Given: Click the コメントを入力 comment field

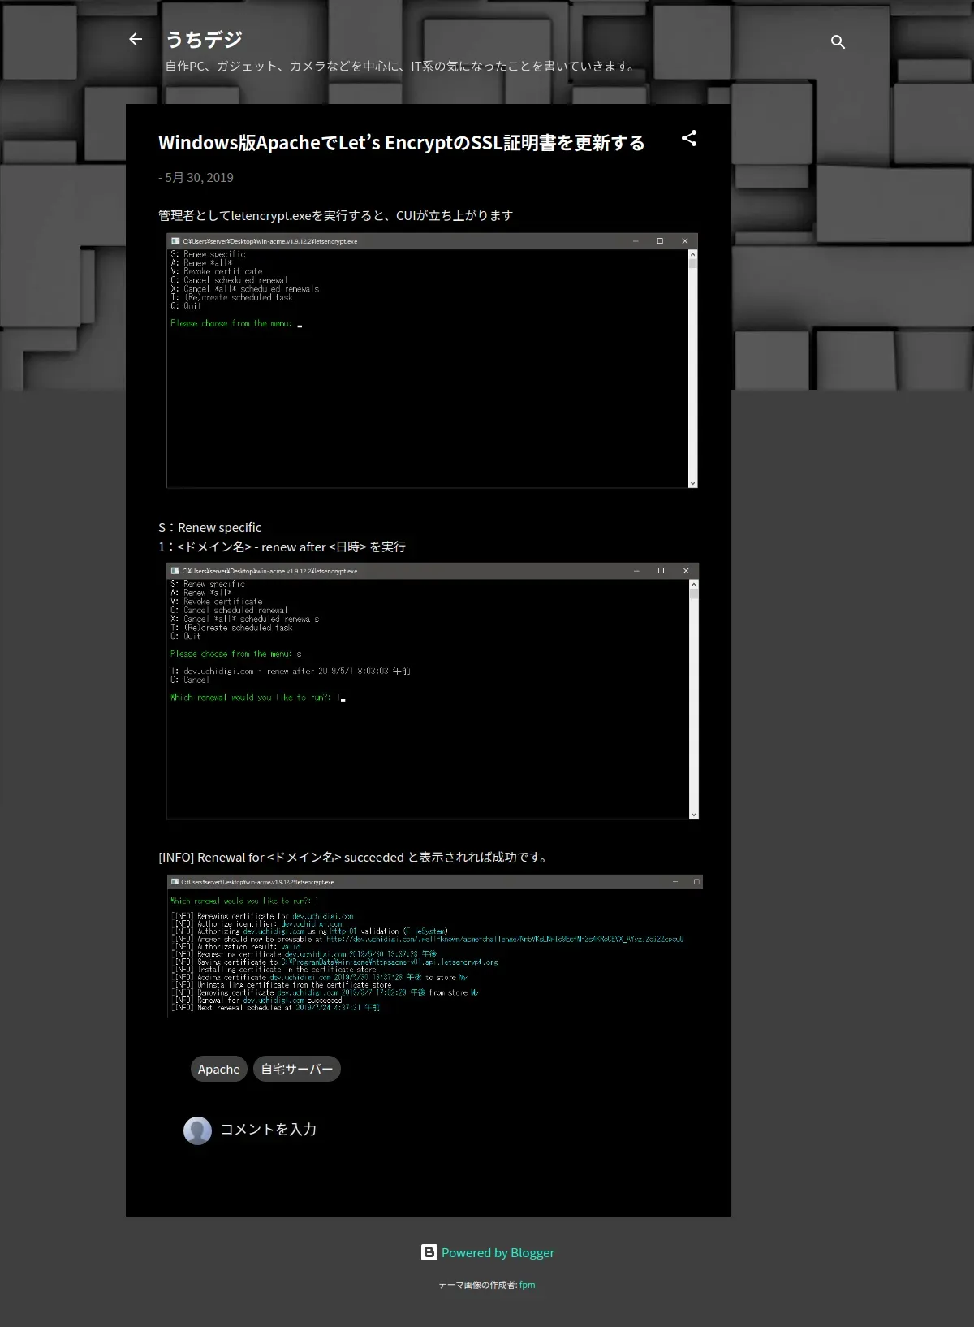Looking at the screenshot, I should 268,1130.
